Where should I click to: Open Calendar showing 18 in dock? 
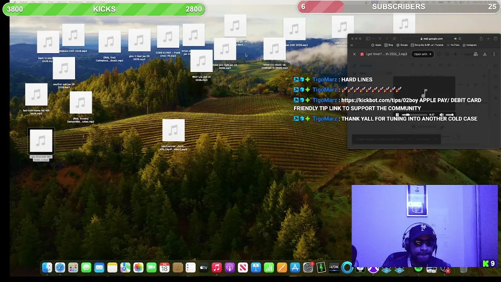click(164, 268)
